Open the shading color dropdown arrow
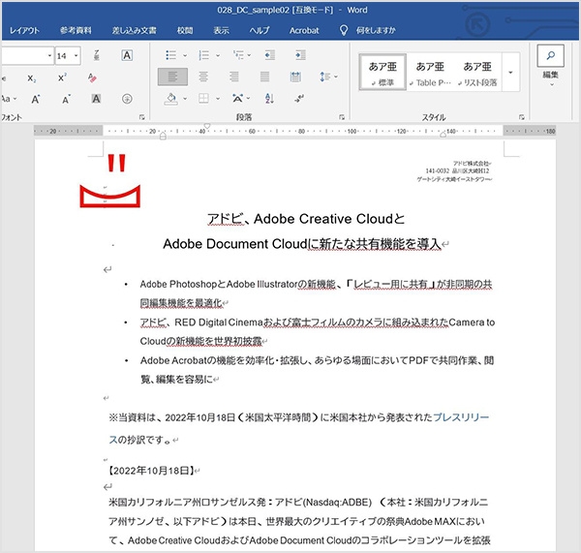Image resolution: width=581 pixels, height=553 pixels. (185, 99)
